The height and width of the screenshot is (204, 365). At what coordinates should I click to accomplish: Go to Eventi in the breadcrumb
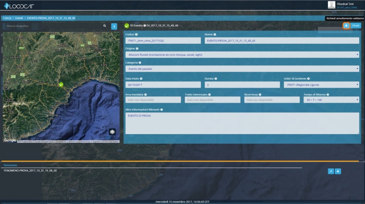coord(19,18)
